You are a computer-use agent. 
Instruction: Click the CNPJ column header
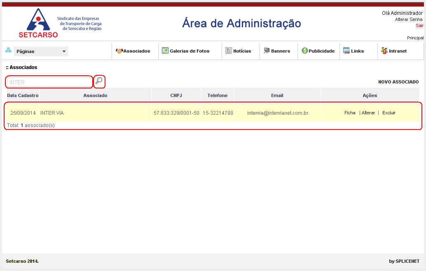pyautogui.click(x=176, y=95)
